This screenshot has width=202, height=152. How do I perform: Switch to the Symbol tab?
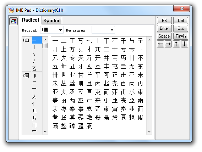click(52, 21)
